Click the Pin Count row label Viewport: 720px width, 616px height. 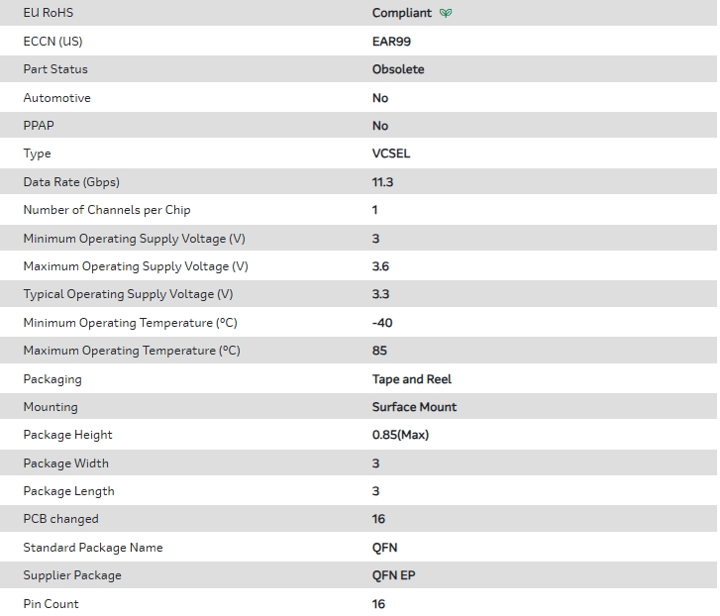point(51,604)
